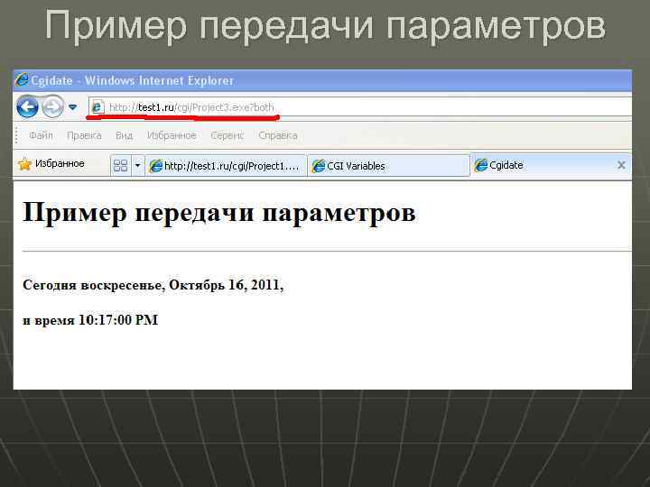Open Quick Tabs thumbnail view

[120, 166]
